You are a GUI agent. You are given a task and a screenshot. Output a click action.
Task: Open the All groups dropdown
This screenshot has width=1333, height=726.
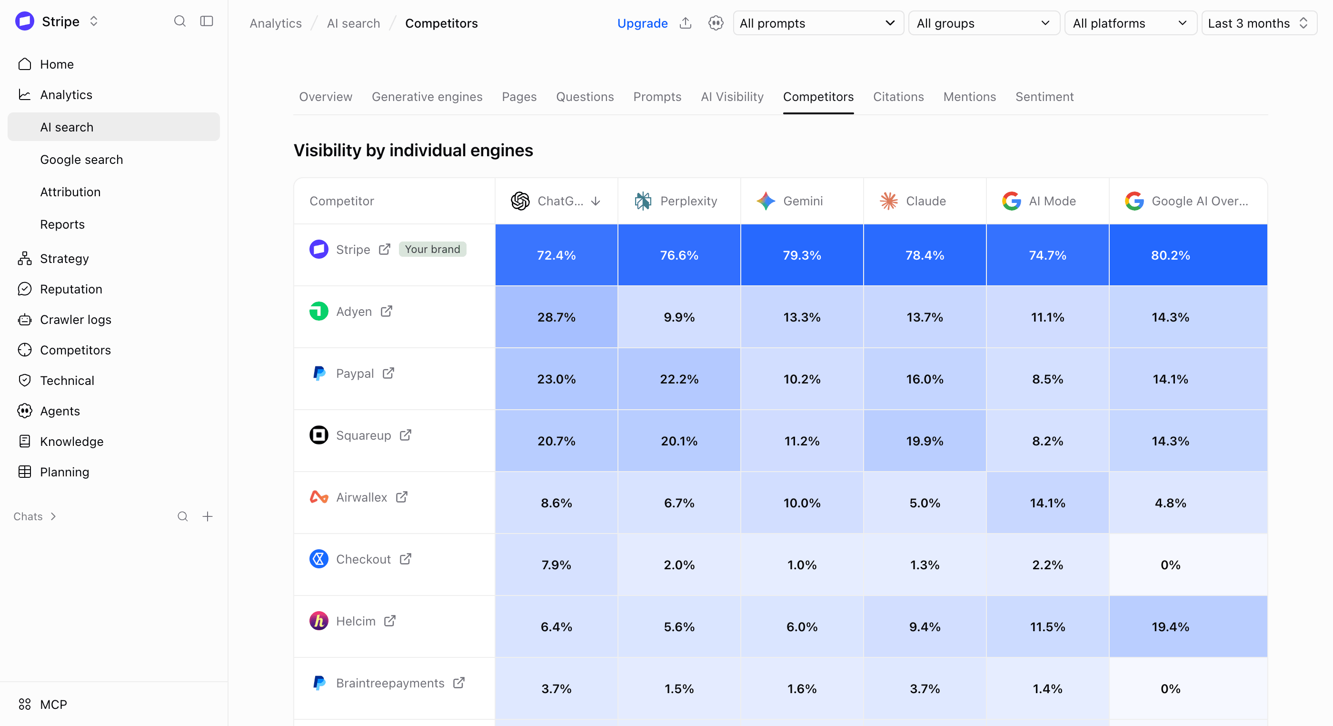[x=984, y=23]
